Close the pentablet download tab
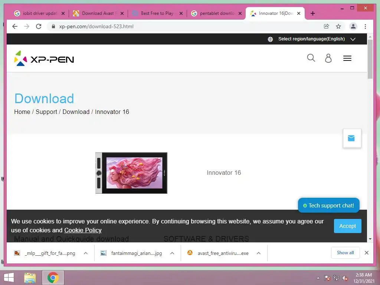Screen dimensions: 380x285 pos(240,13)
